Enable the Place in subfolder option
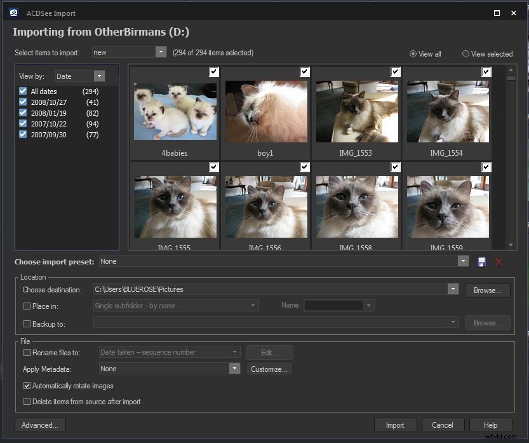 click(x=27, y=305)
